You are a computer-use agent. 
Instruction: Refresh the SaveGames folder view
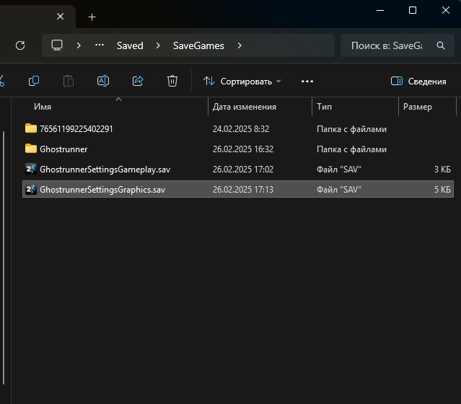coord(20,45)
